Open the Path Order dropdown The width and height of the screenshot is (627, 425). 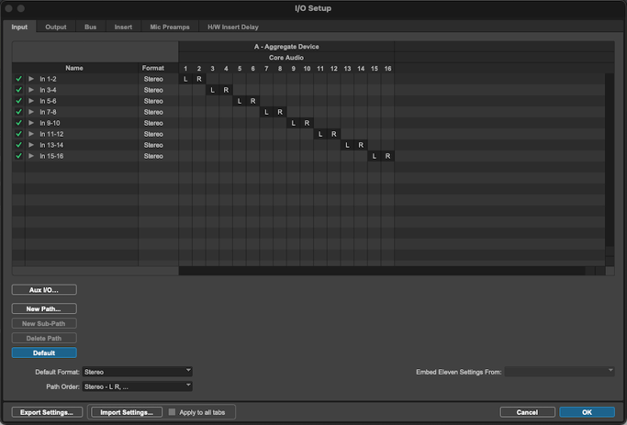[x=137, y=386]
